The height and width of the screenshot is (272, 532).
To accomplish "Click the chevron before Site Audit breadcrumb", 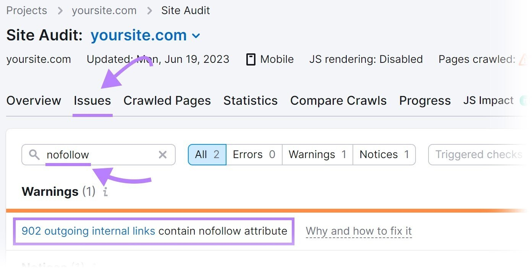I will coord(149,11).
